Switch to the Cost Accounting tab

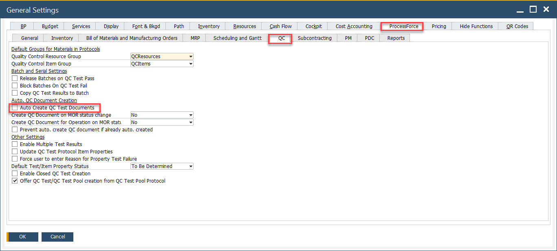click(x=353, y=26)
